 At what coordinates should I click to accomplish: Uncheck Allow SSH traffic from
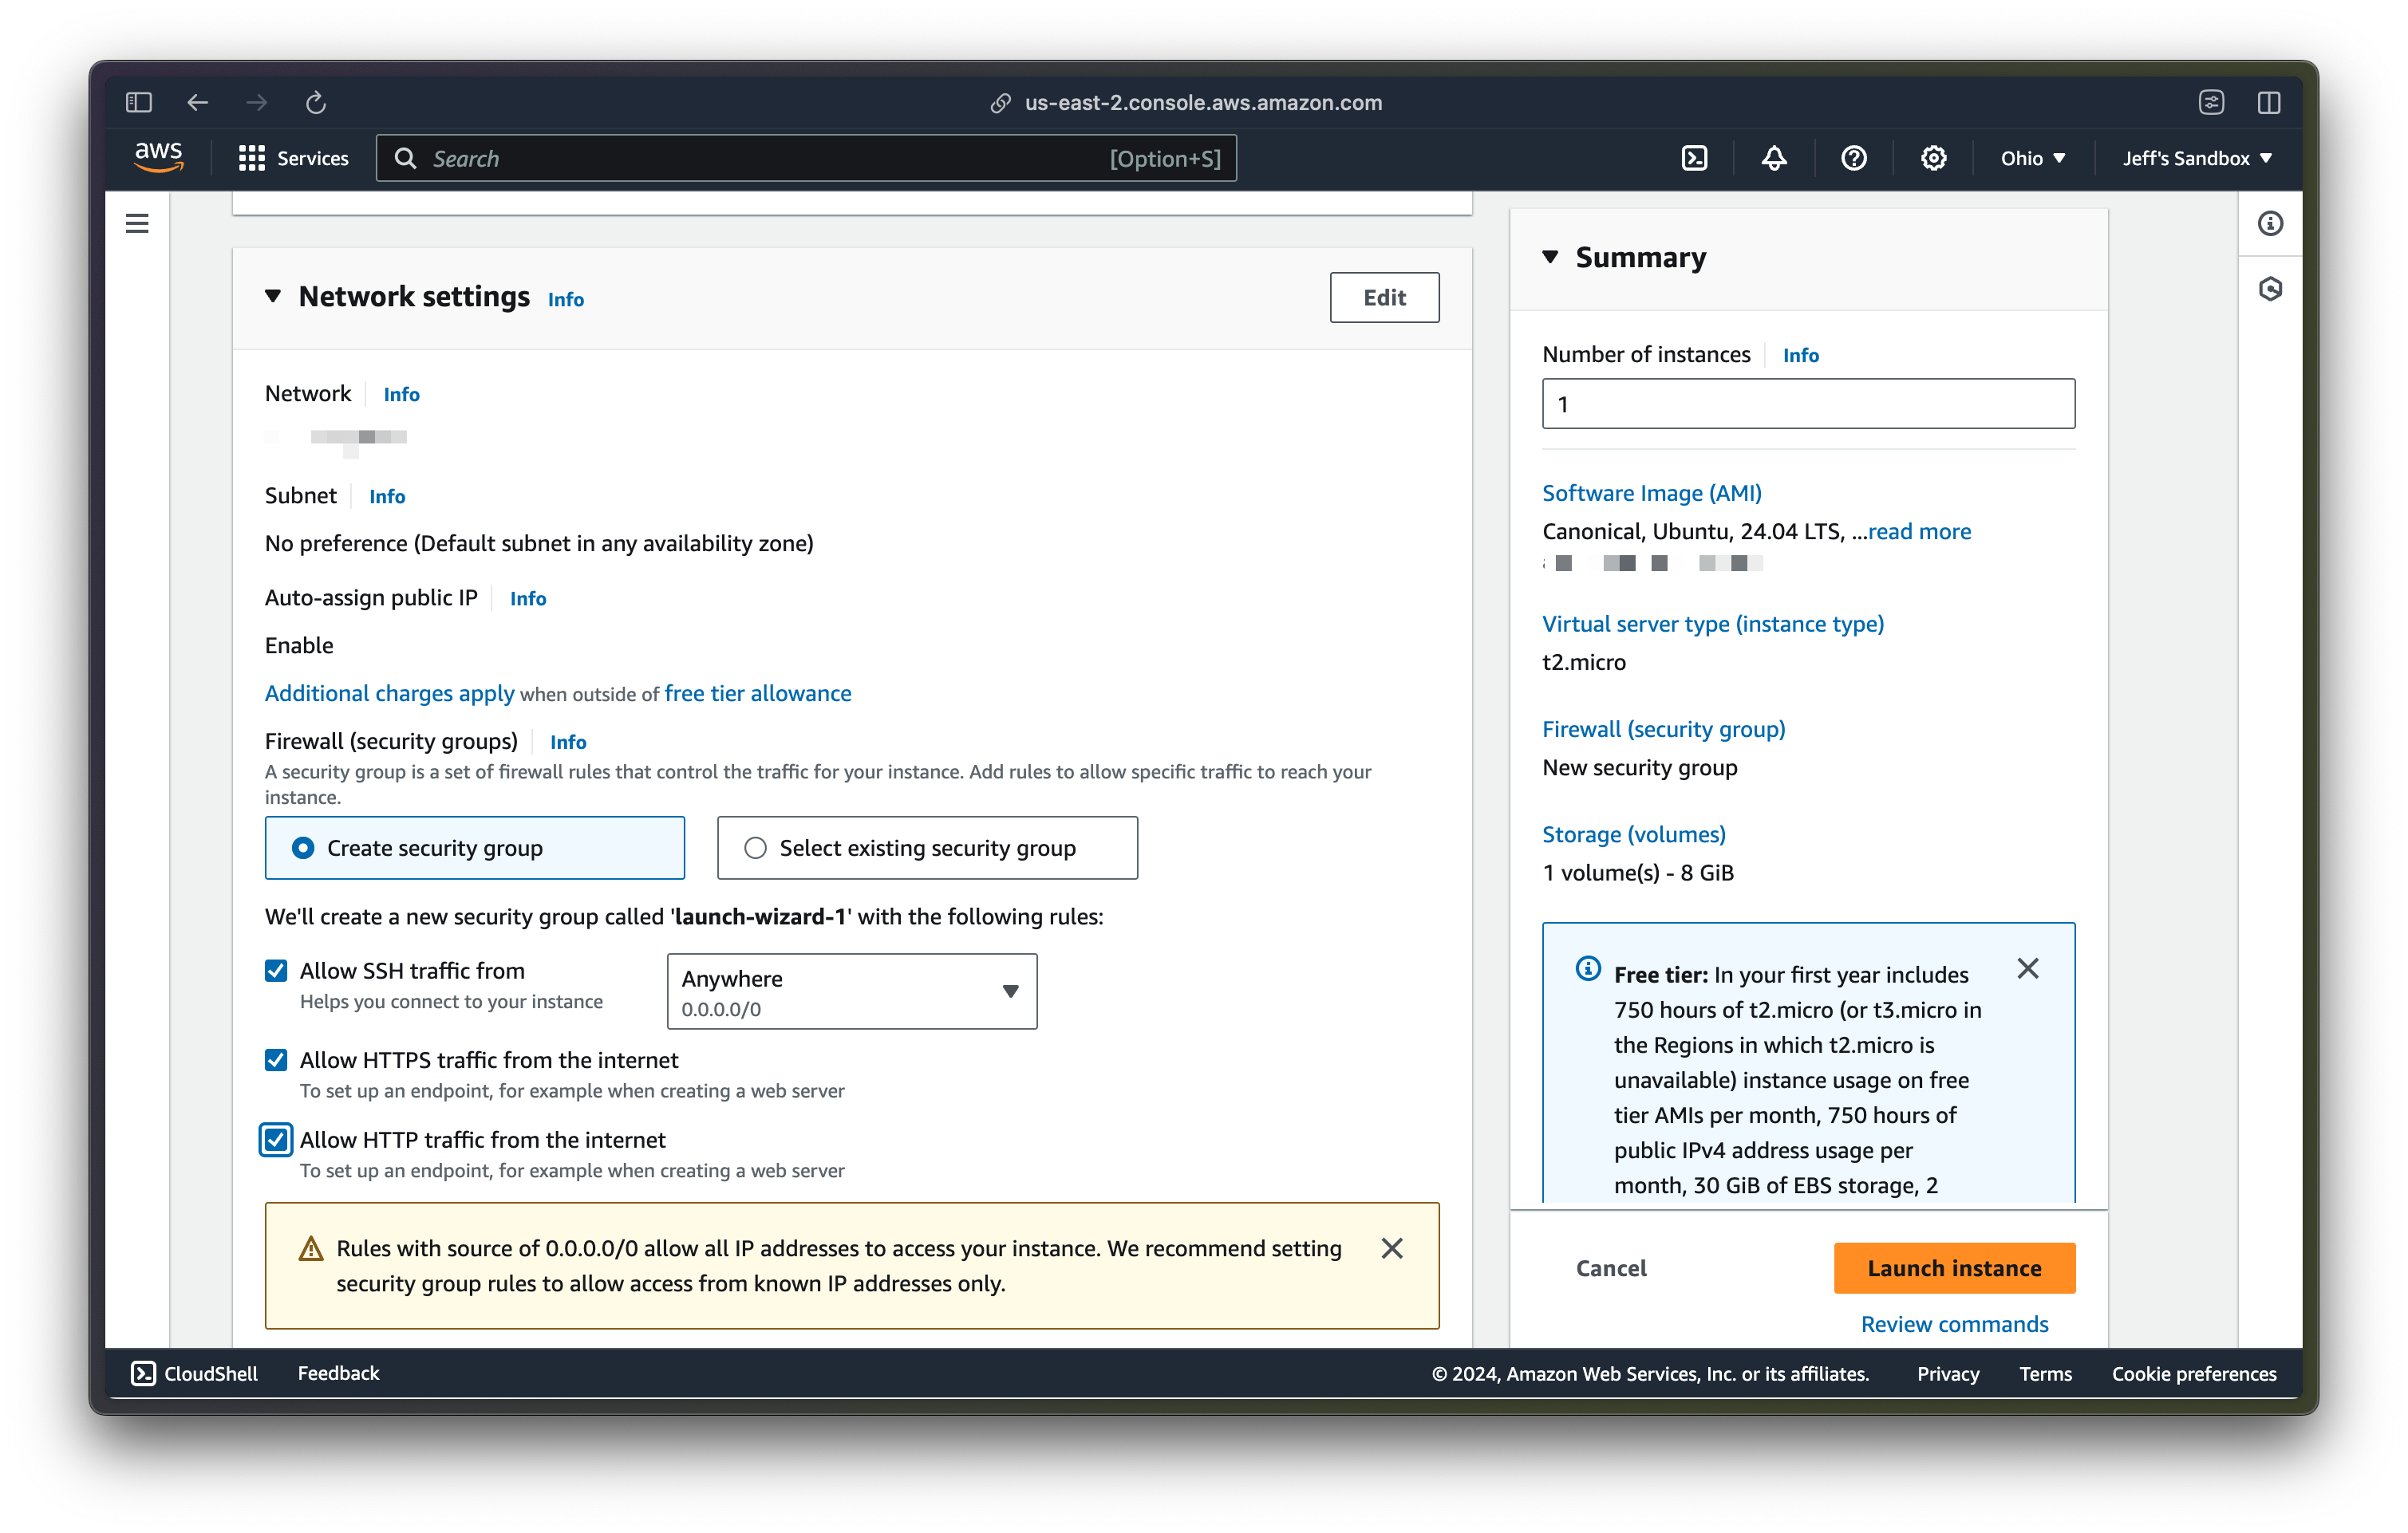coord(275,969)
